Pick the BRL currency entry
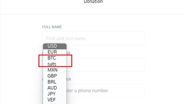This screenshot has height=104, width=185. pyautogui.click(x=55, y=82)
